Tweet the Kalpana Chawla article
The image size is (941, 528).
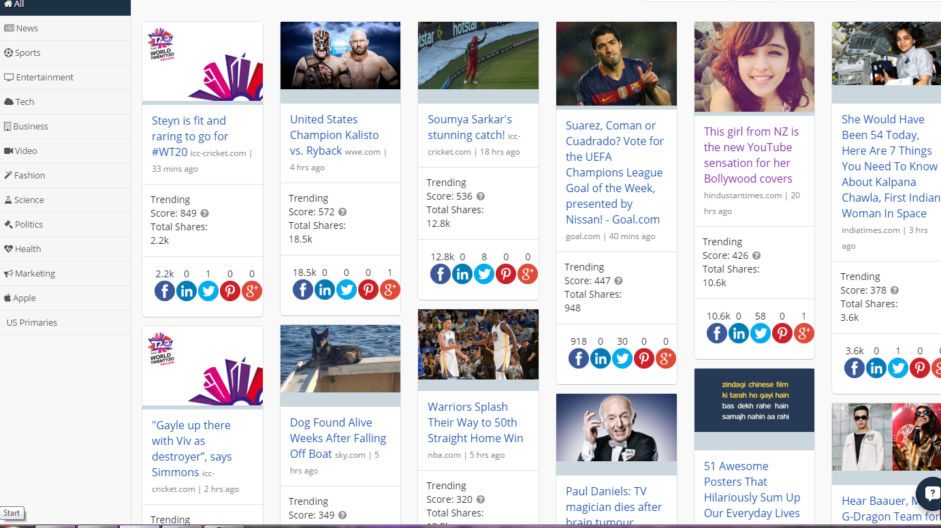coord(898,368)
